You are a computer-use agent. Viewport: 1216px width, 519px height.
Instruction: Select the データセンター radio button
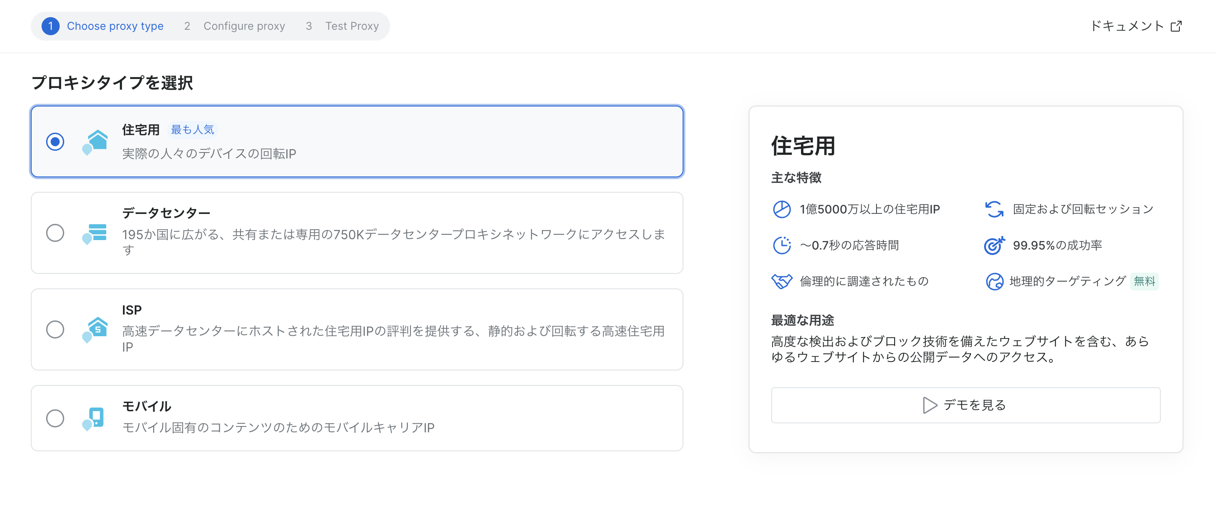pyautogui.click(x=55, y=233)
